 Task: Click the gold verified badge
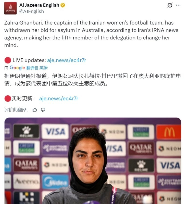(63, 5)
